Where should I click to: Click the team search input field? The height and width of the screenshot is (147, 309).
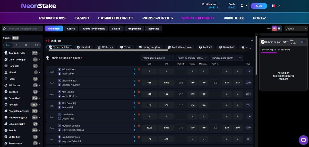click(x=22, y=29)
